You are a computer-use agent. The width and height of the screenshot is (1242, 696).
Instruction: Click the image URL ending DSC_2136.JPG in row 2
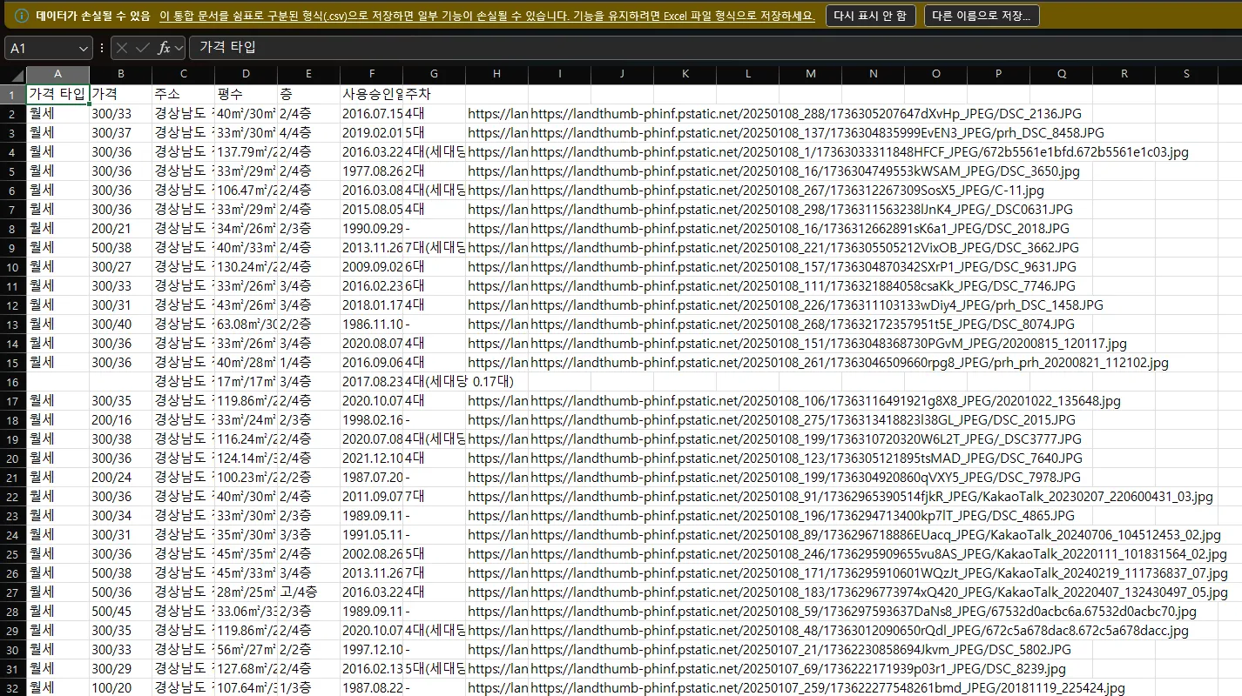coord(801,113)
